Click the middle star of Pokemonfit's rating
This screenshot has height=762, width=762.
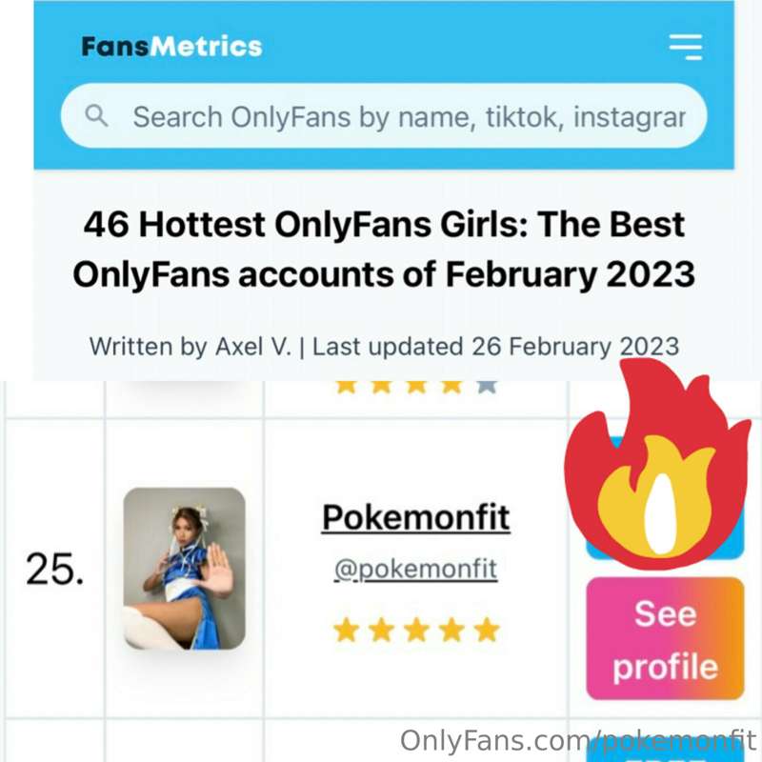click(x=416, y=630)
